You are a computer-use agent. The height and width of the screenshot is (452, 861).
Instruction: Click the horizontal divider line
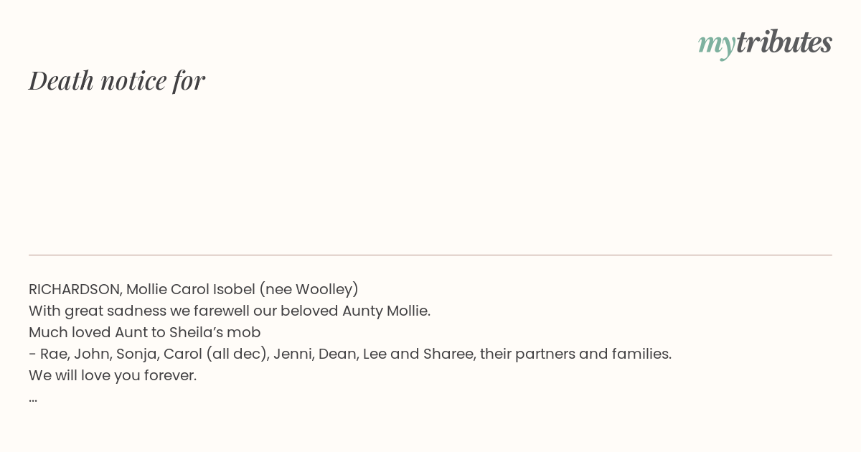(x=430, y=255)
